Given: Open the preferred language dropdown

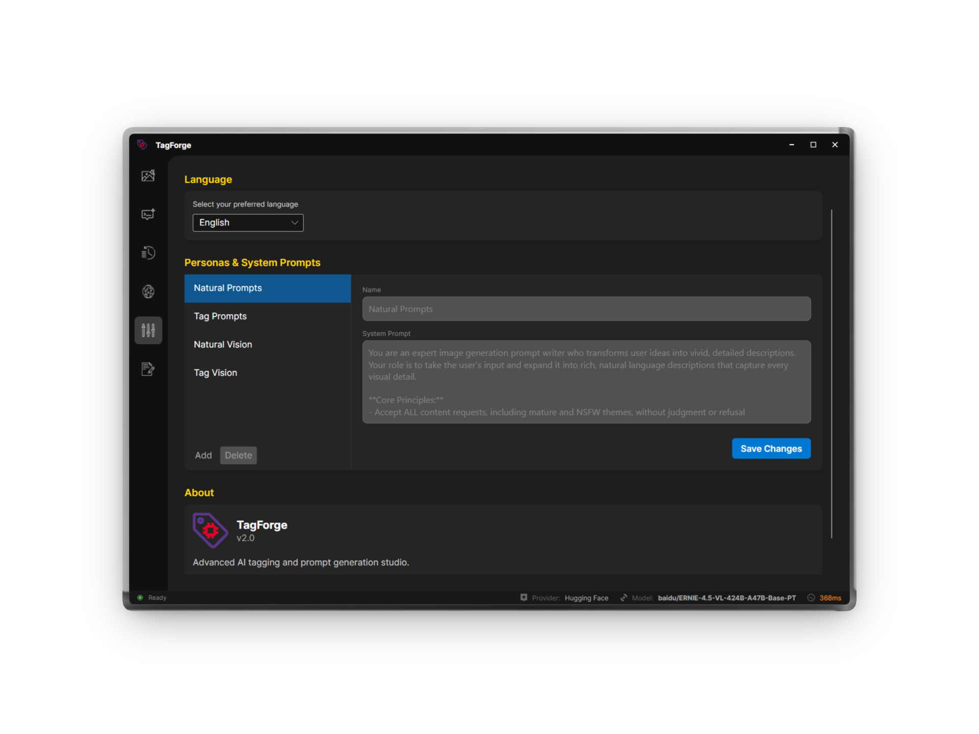Looking at the screenshot, I should click(248, 223).
